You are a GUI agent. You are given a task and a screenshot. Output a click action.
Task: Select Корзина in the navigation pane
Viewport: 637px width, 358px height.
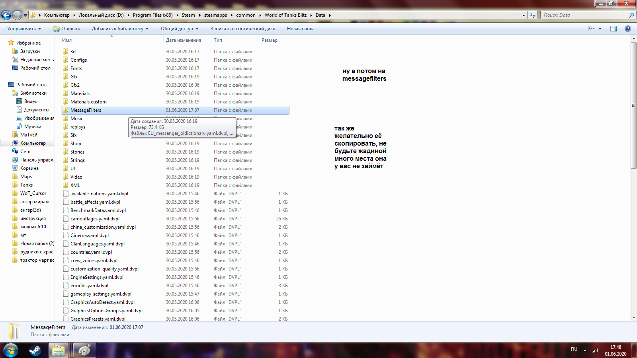tap(29, 168)
